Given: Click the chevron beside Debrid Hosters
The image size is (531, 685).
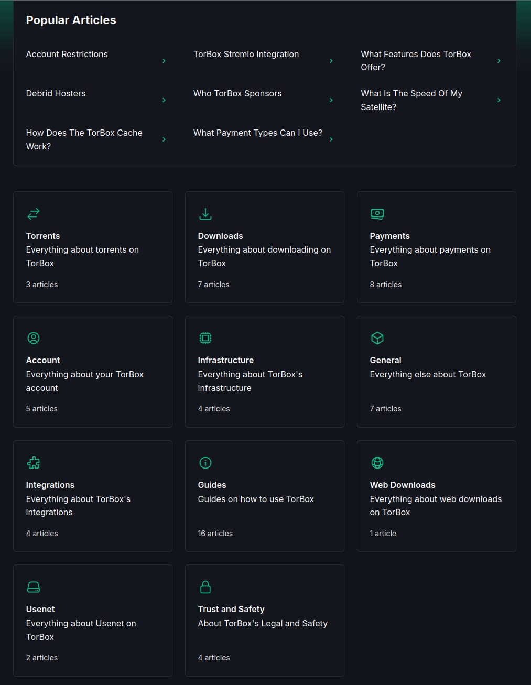Looking at the screenshot, I should point(164,100).
